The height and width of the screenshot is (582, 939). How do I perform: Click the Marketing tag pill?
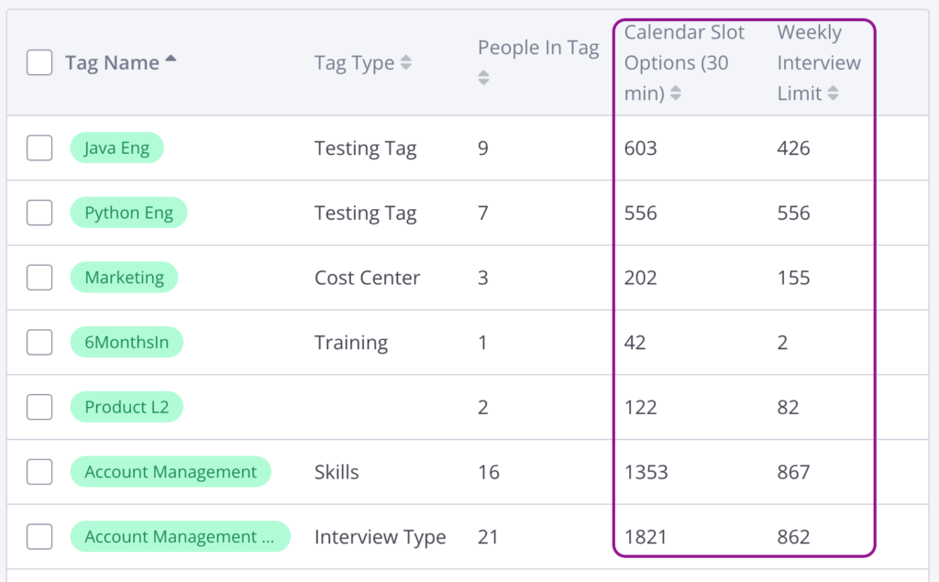124,277
